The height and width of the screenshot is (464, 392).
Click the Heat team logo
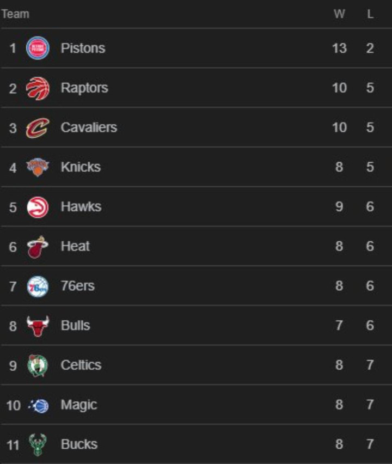[x=38, y=247]
